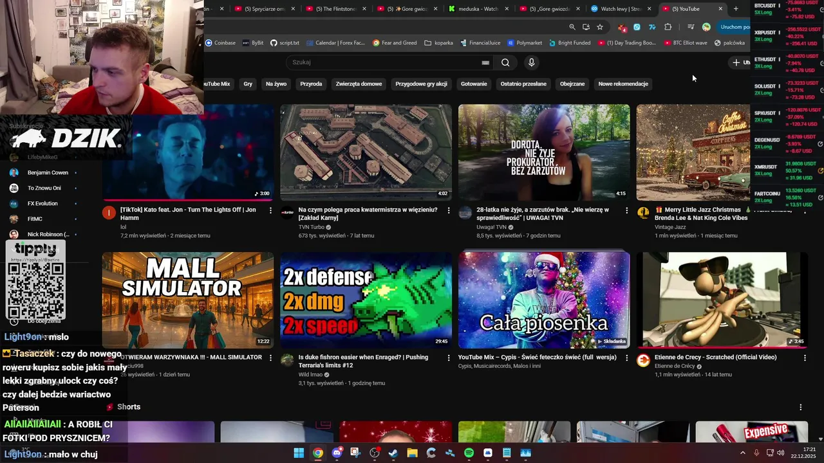This screenshot has height=463, width=824.
Task: Open the Chrome media control icon
Action: tap(691, 27)
